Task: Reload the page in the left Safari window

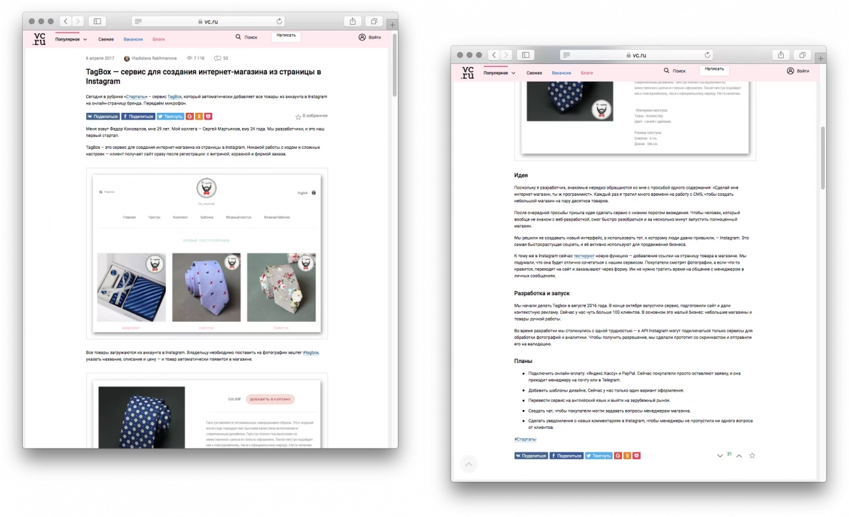Action: click(279, 22)
